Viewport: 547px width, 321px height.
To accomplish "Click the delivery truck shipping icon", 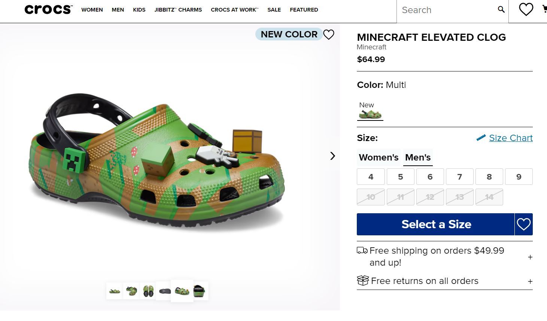I will pyautogui.click(x=362, y=251).
